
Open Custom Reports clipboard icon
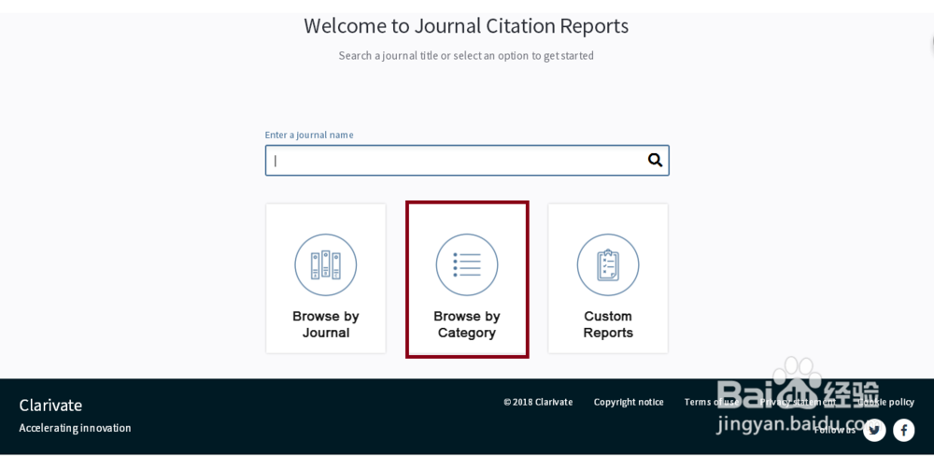point(608,264)
